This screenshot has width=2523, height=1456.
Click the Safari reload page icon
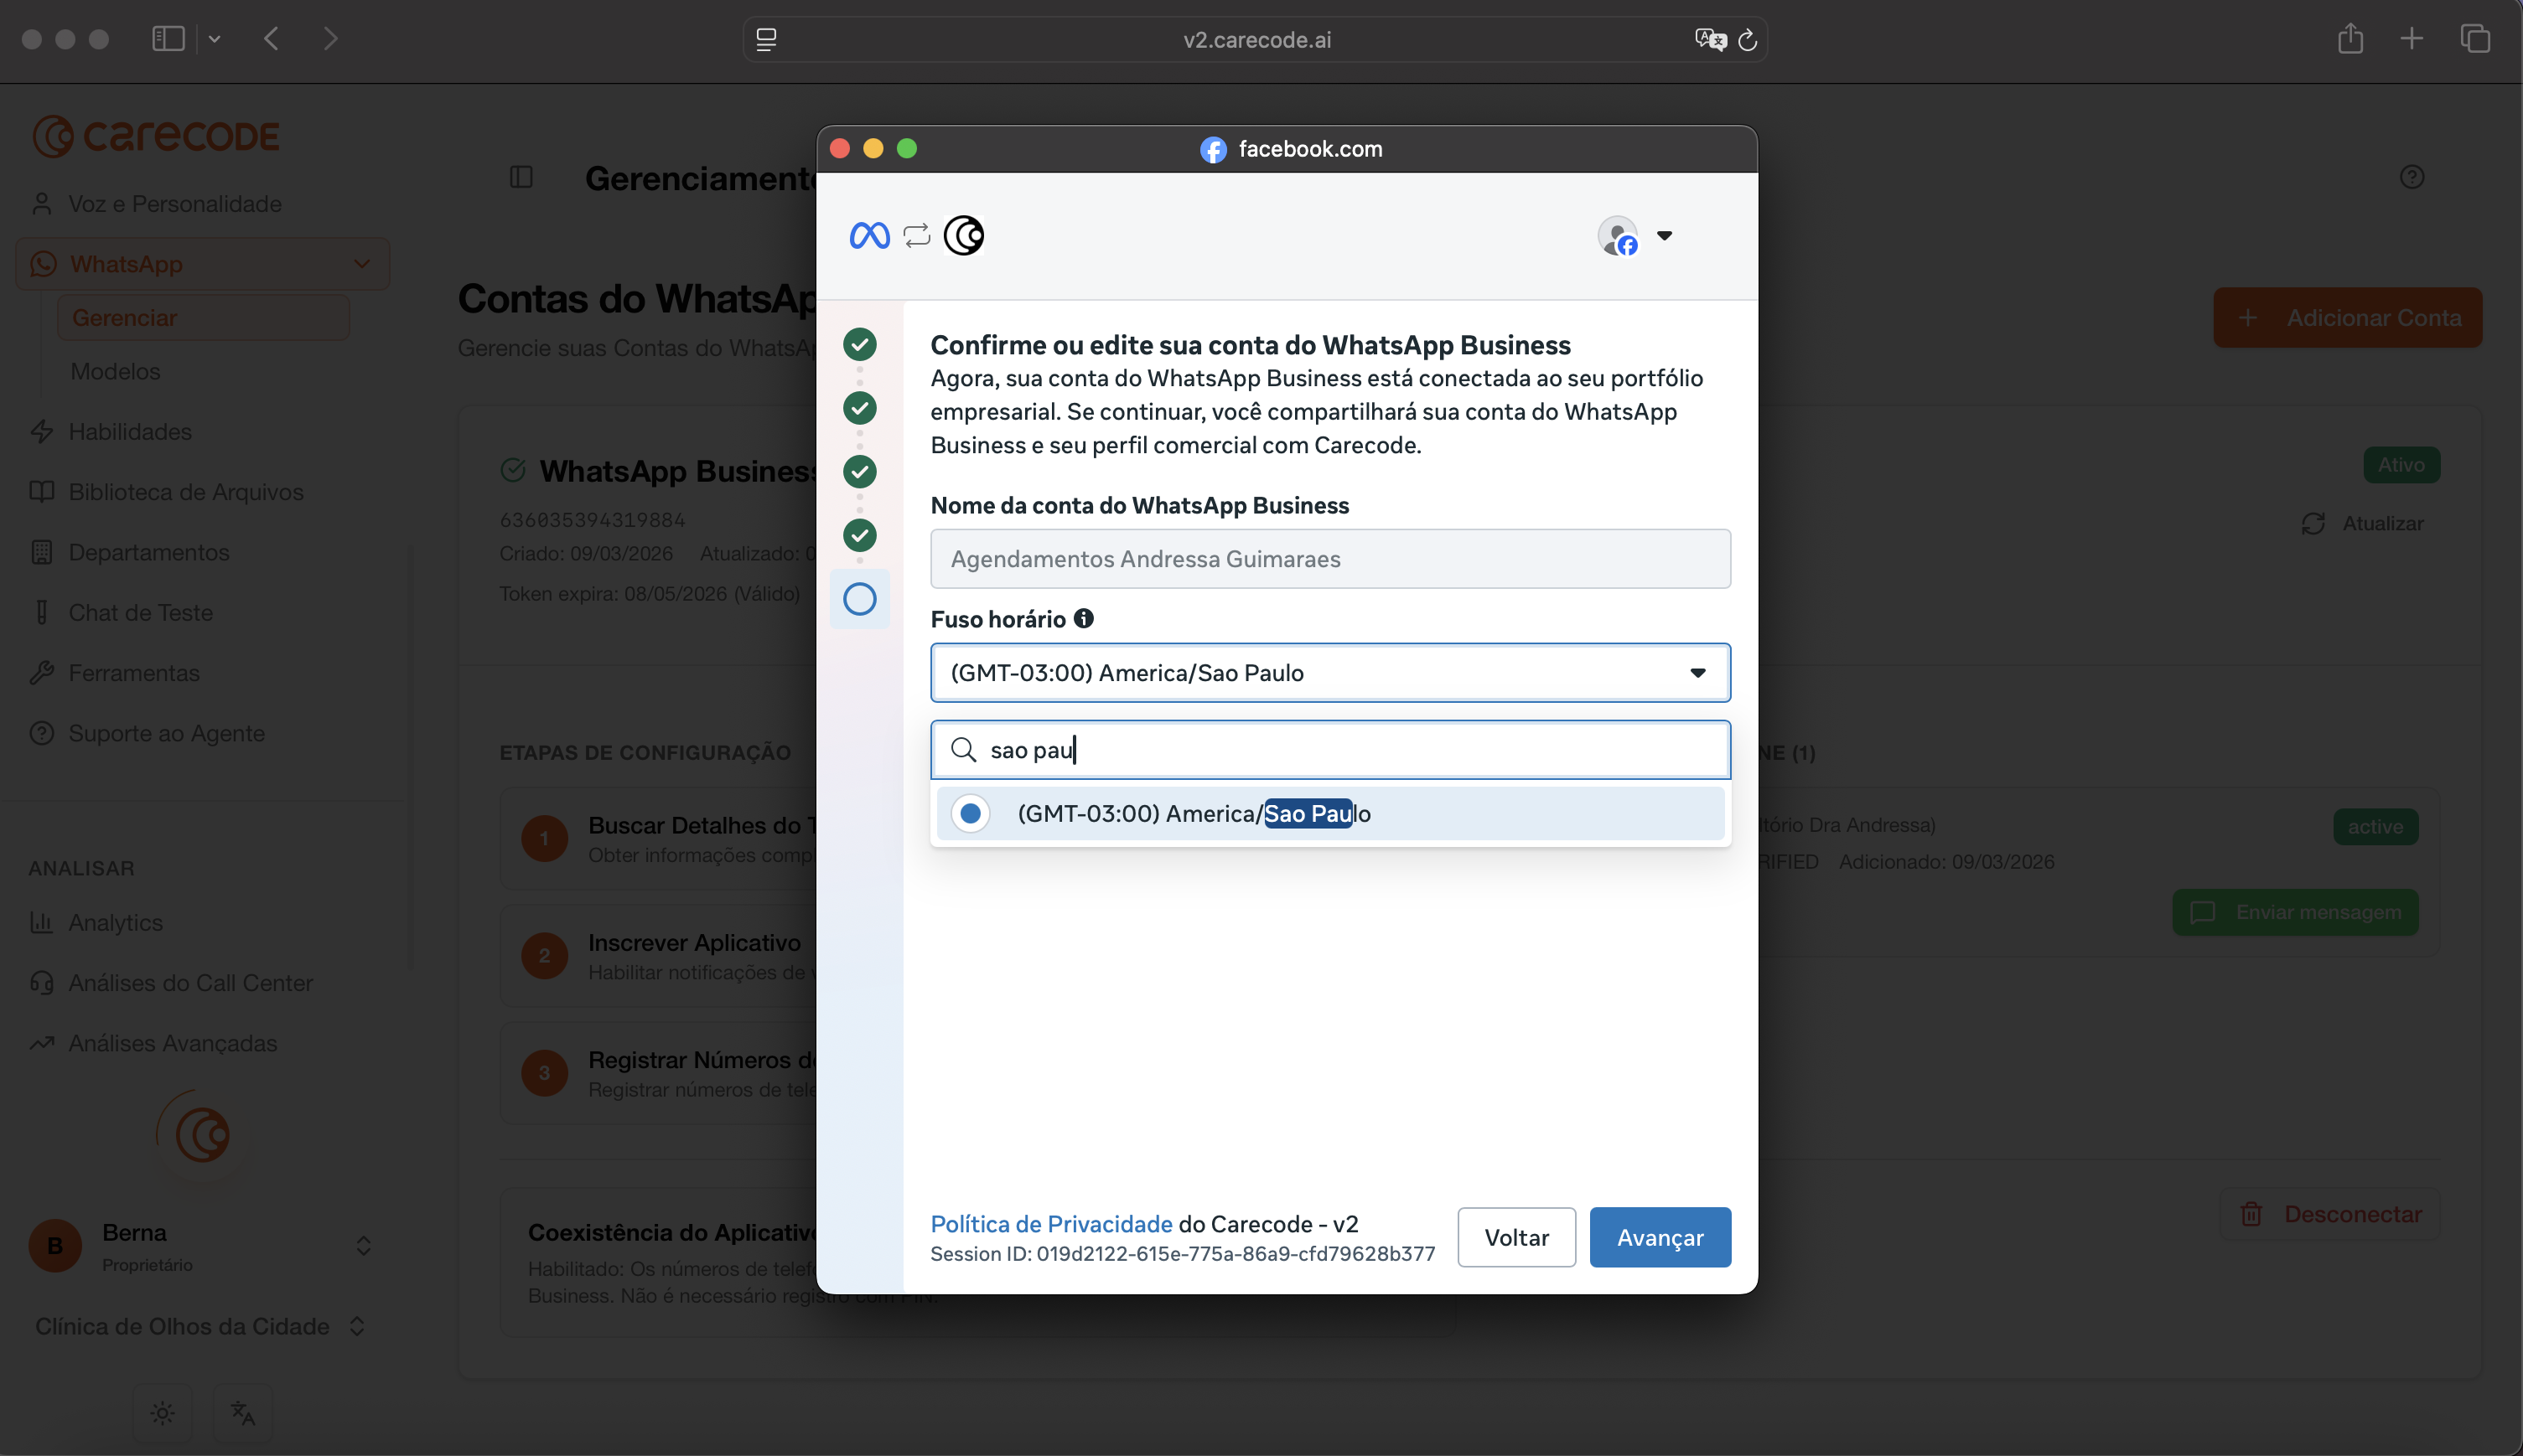(1748, 40)
